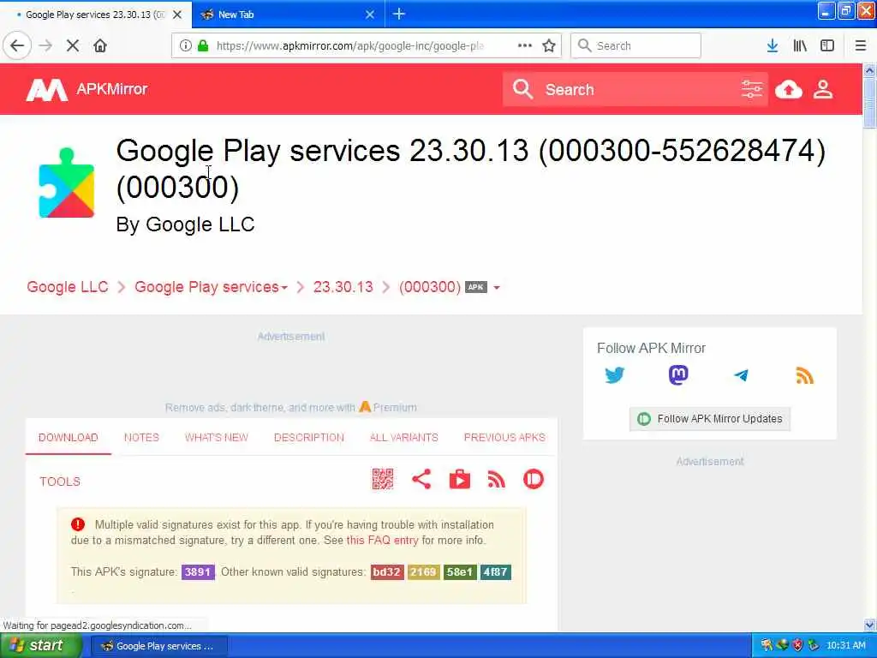Expand the (000300) APK variant dropdown
Image resolution: width=877 pixels, height=658 pixels.
tap(497, 288)
